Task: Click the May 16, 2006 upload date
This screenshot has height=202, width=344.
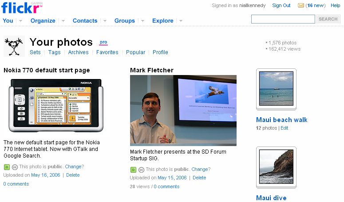Action: 46,175
